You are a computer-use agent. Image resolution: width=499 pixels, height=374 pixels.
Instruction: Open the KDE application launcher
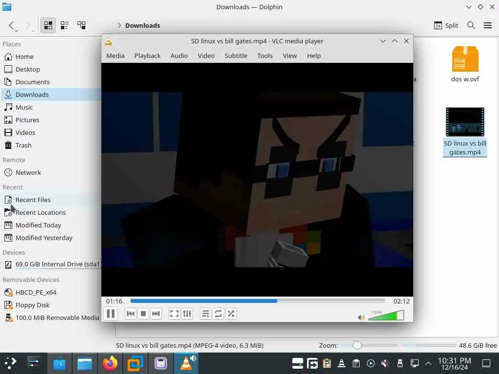tap(11, 363)
